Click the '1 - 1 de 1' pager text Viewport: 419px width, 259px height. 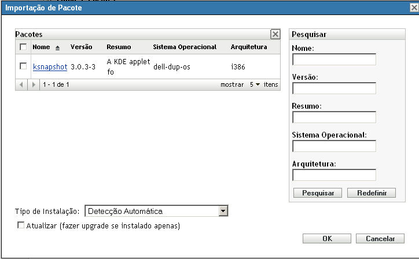pos(56,84)
